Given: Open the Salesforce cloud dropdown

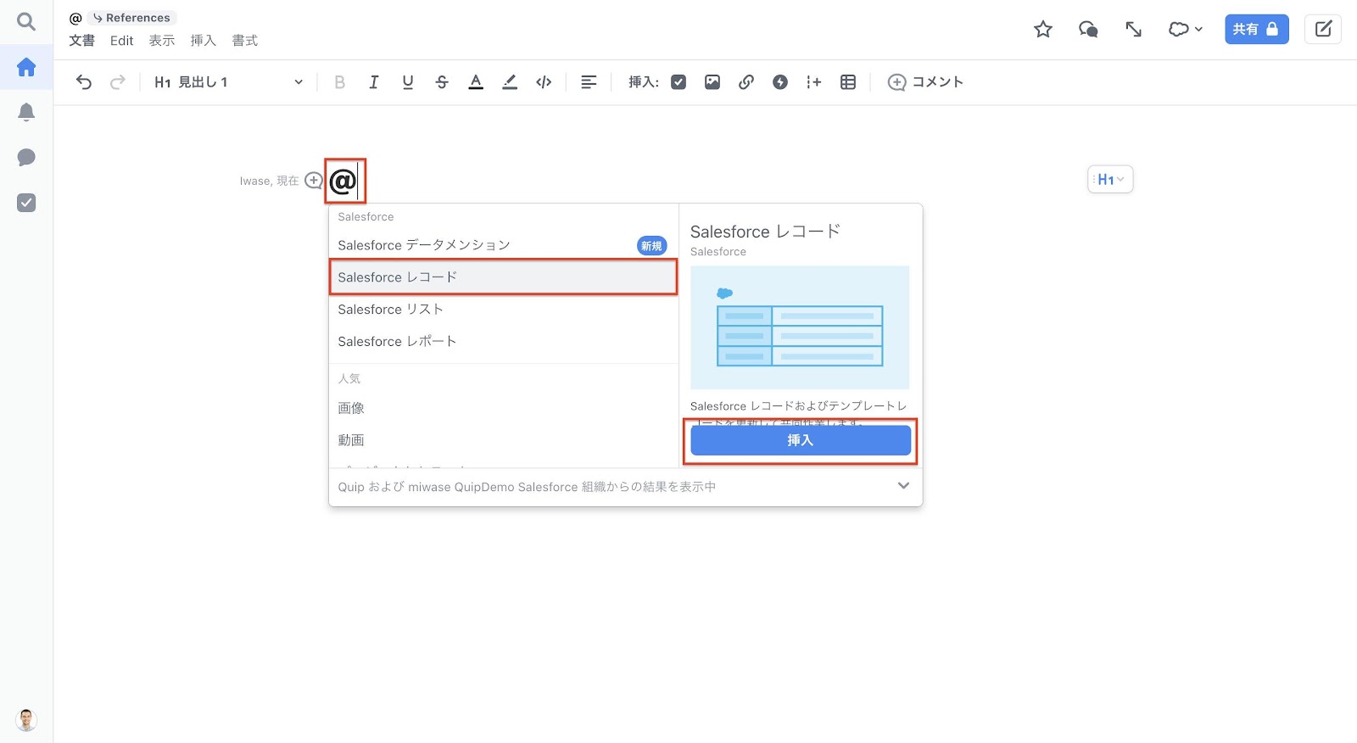Looking at the screenshot, I should 1185,30.
